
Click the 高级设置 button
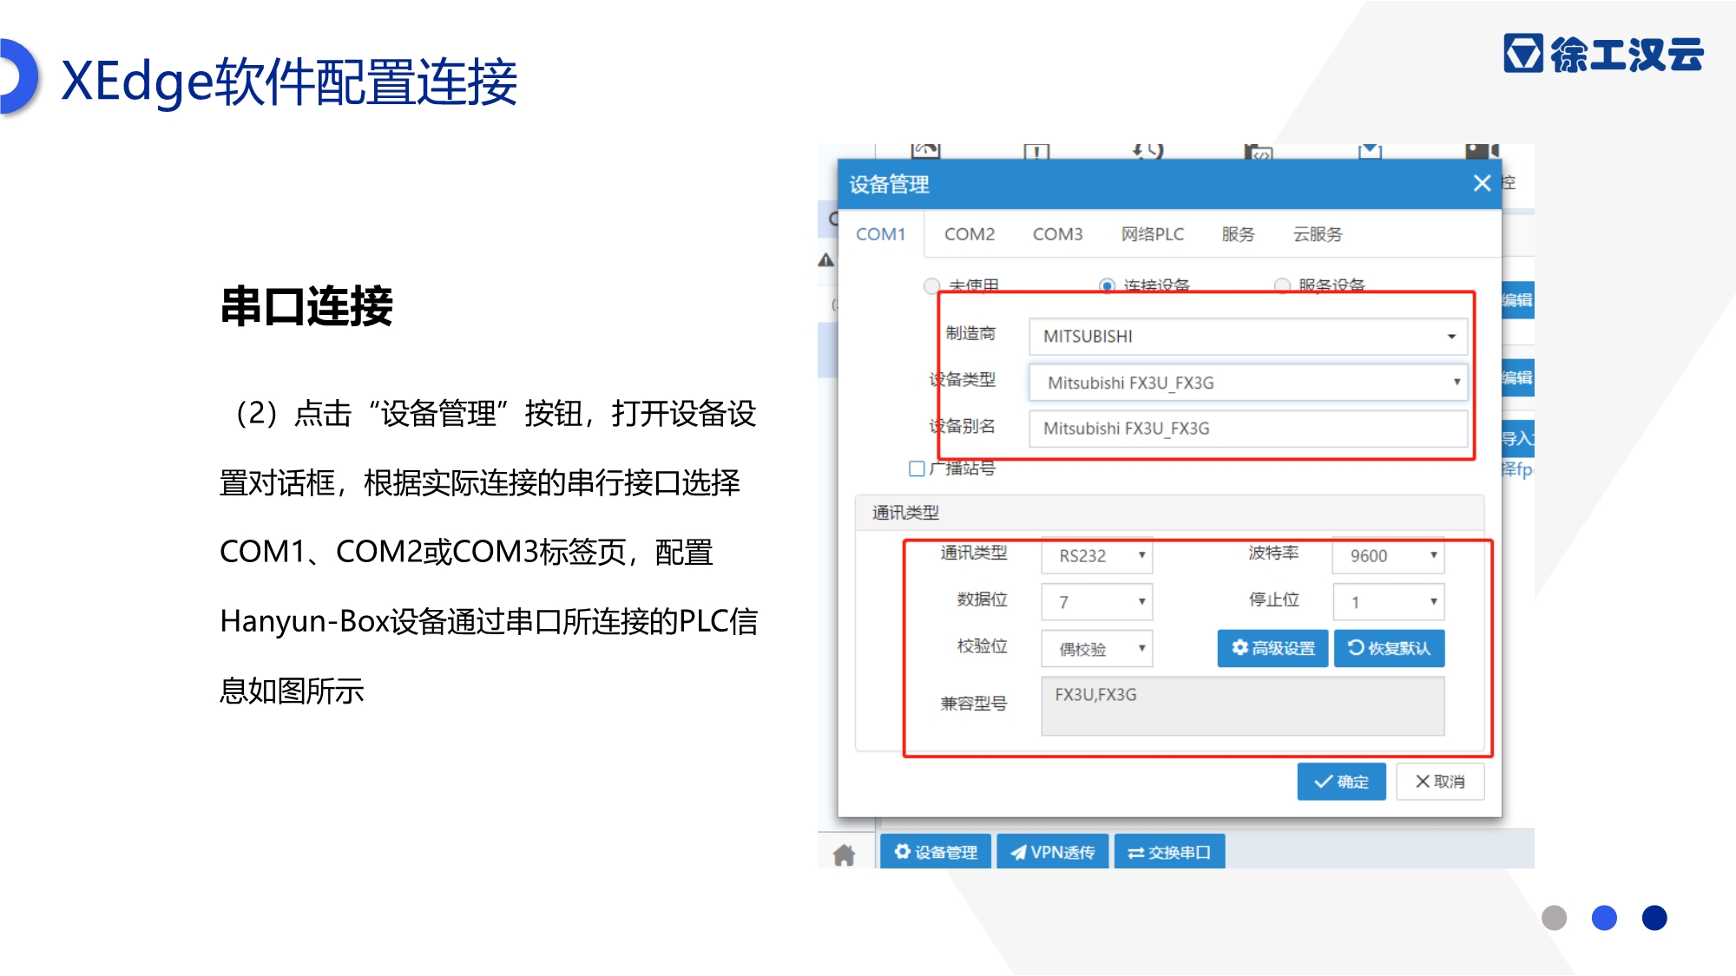coord(1272,648)
